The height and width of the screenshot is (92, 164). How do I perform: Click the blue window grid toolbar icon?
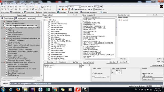point(59,9)
